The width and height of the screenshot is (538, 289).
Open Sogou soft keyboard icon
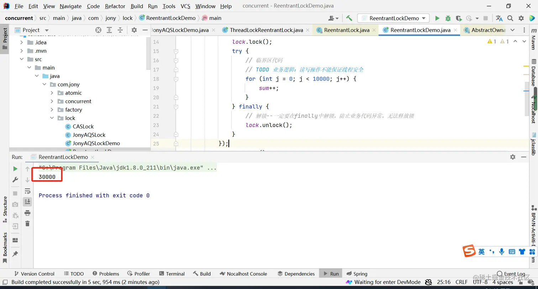[512, 252]
